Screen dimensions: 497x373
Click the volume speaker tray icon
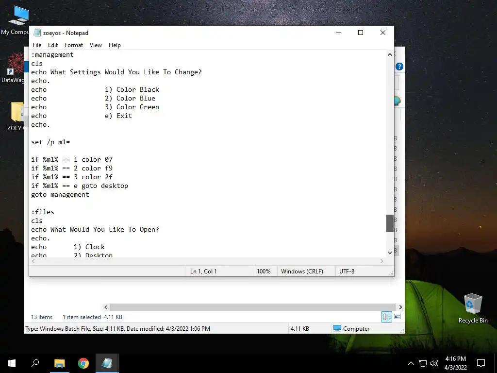434,363
